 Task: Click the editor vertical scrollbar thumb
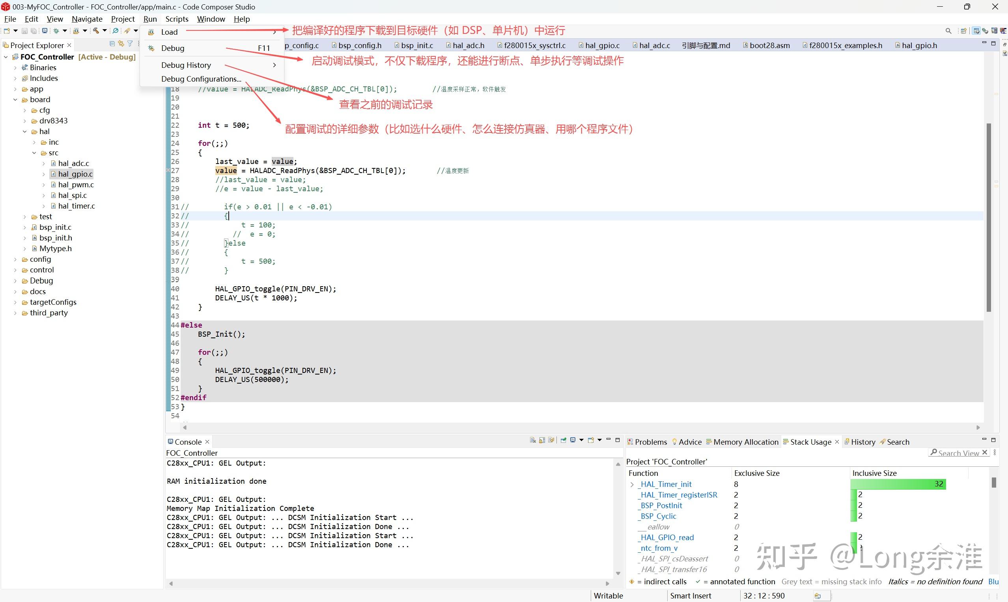[989, 218]
